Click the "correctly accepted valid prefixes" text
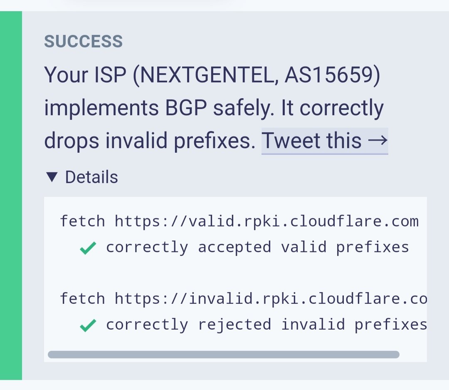 click(257, 247)
